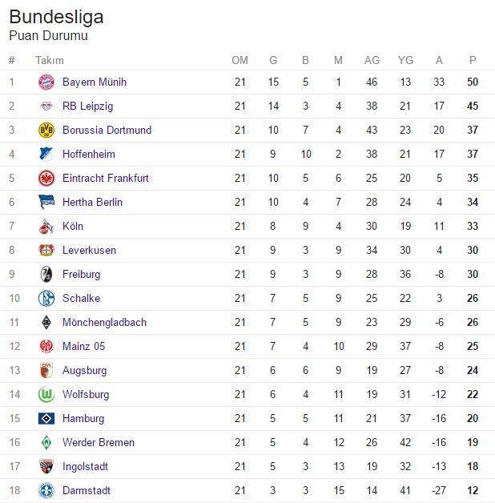Click the Bayern Münih club logo
Image resolution: width=495 pixels, height=503 pixels.
tap(46, 82)
